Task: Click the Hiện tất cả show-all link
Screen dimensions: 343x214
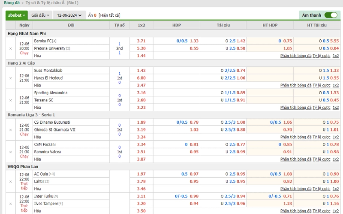Action: click(x=109, y=15)
